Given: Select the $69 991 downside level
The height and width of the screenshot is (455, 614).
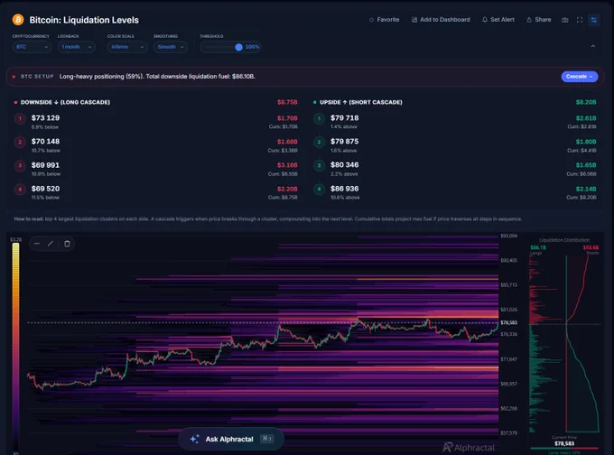Looking at the screenshot, I should pyautogui.click(x=45, y=165).
